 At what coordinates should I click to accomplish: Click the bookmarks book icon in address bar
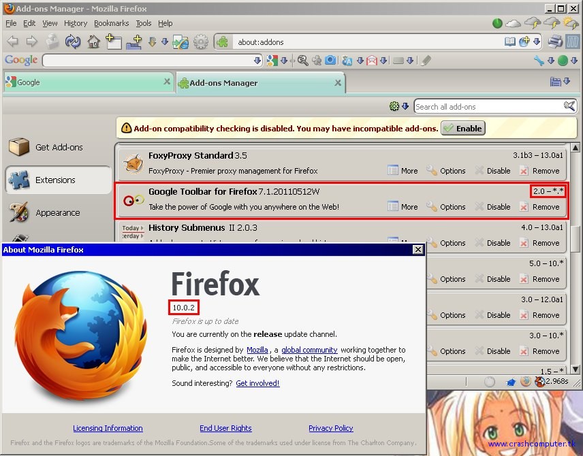tap(510, 42)
